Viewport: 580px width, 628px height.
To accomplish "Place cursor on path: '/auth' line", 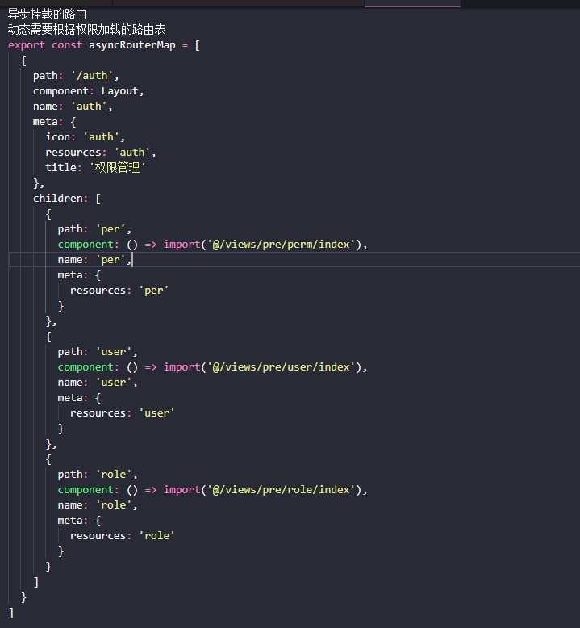I will pyautogui.click(x=76, y=76).
